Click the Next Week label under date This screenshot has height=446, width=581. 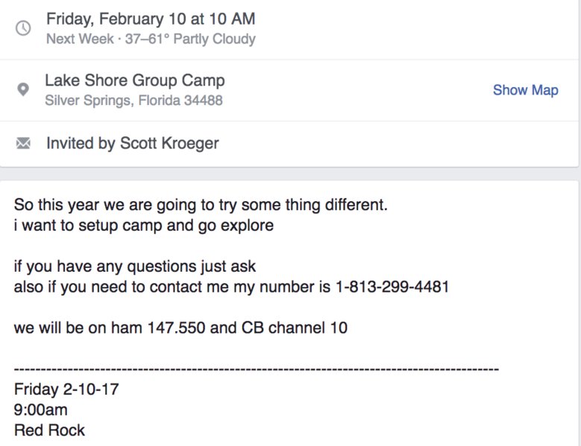[x=80, y=39]
